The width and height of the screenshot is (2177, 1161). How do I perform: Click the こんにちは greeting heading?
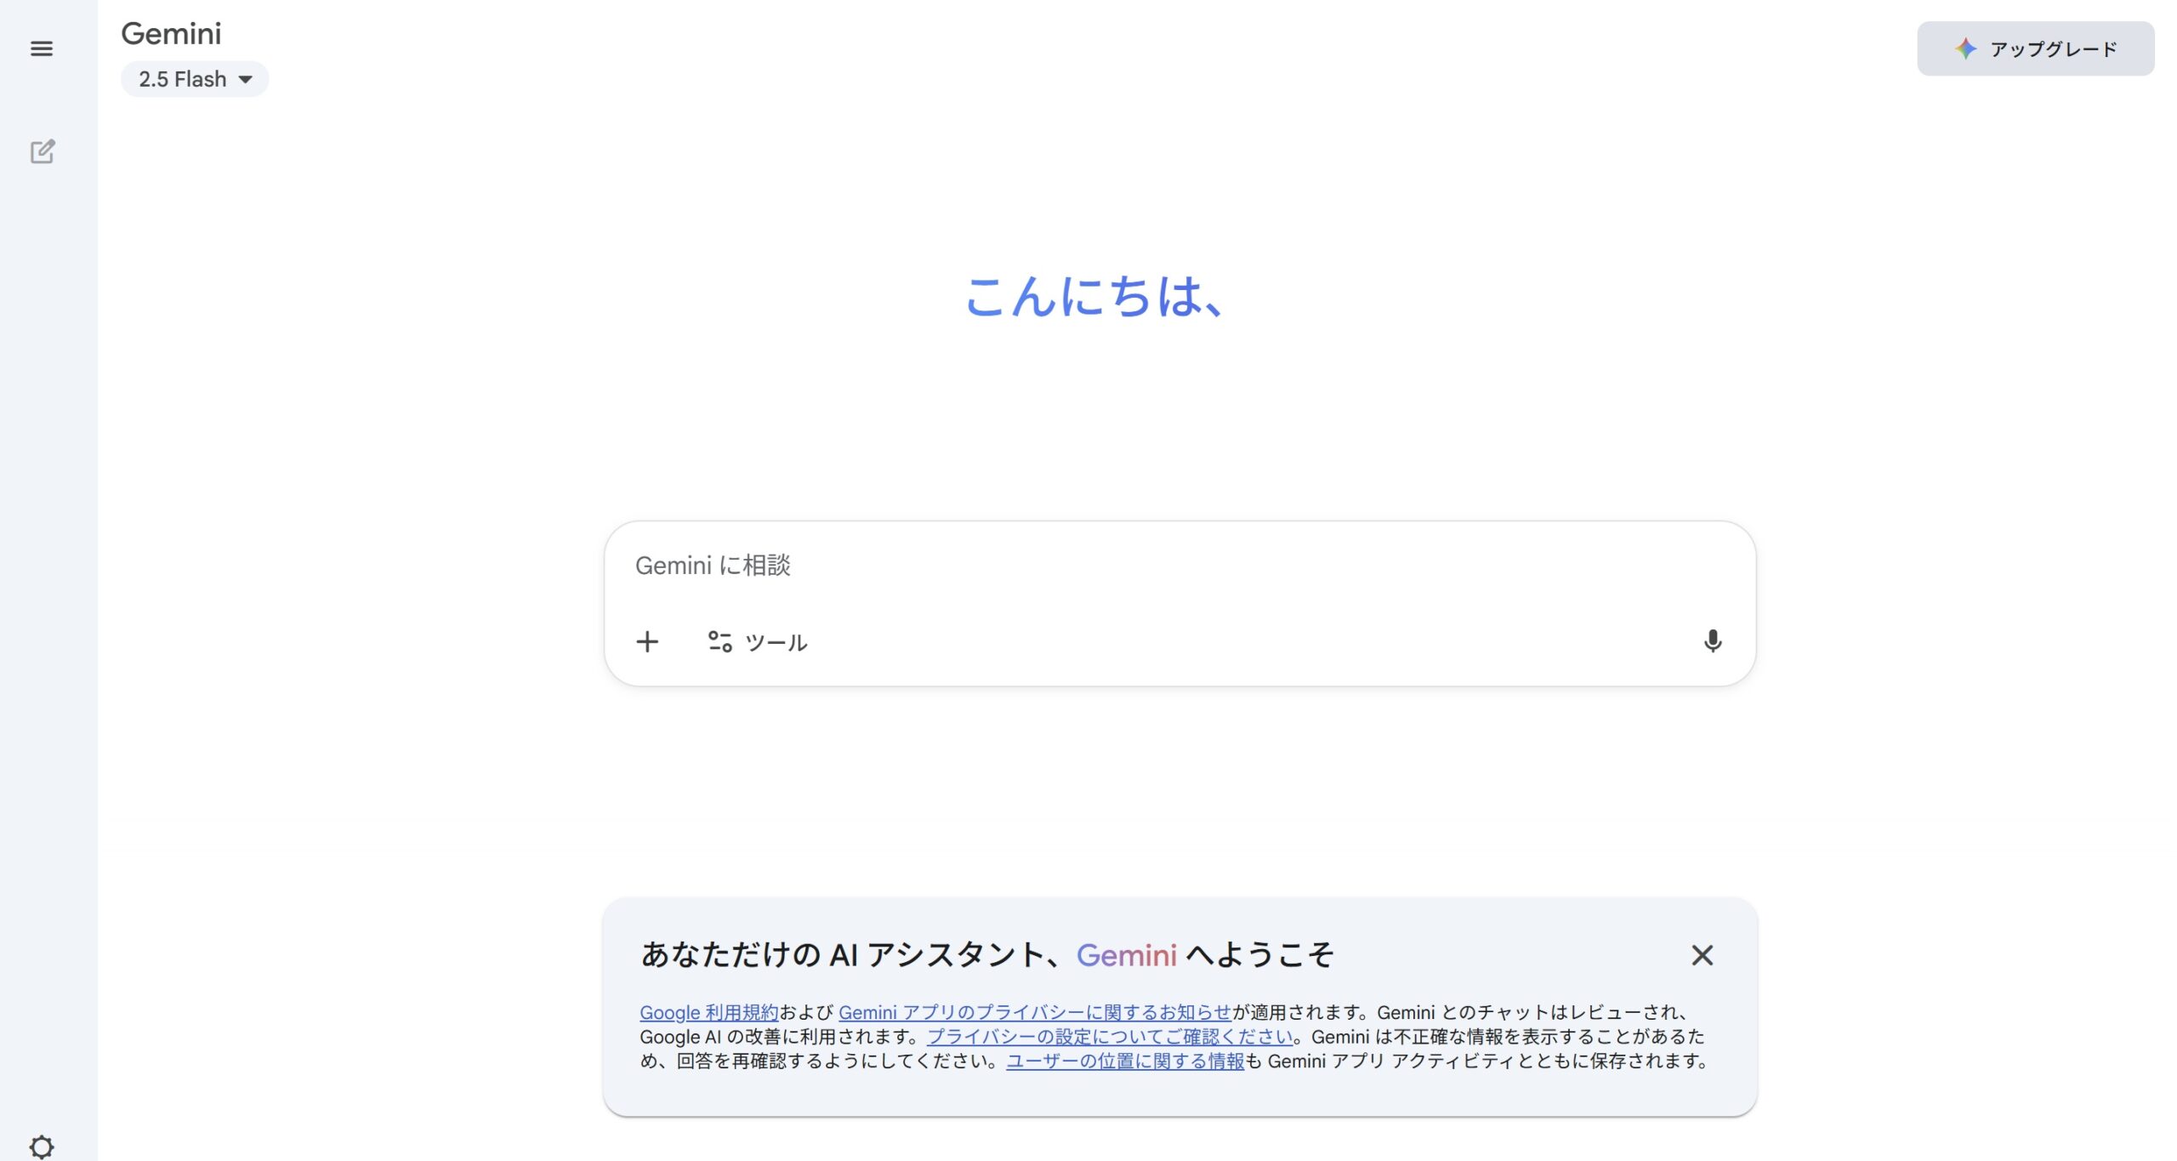[1094, 297]
